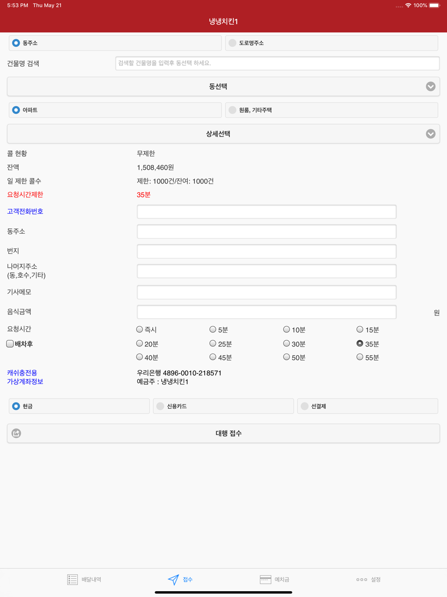Open the 배달내역 list icon
The height and width of the screenshot is (597, 447).
(72, 580)
